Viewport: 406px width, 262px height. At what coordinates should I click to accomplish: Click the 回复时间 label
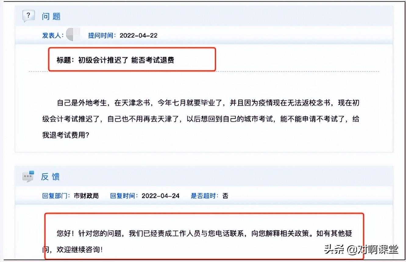click(x=124, y=196)
